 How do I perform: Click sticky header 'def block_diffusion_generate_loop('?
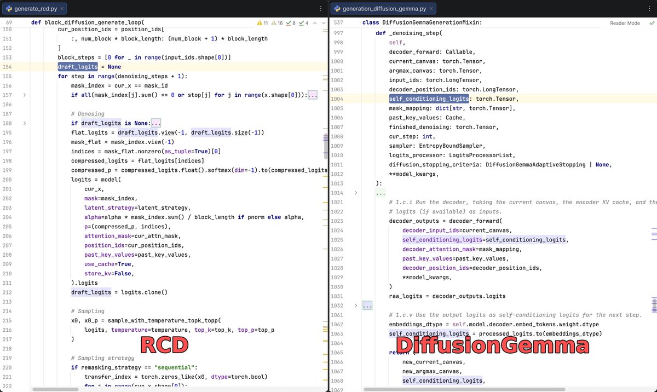click(x=89, y=22)
